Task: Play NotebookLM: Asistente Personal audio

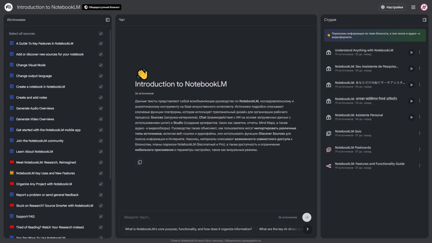Action: 411,117
